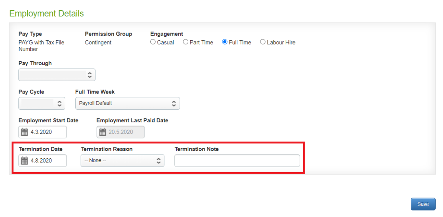Open the Pay Through dropdown

57,75
